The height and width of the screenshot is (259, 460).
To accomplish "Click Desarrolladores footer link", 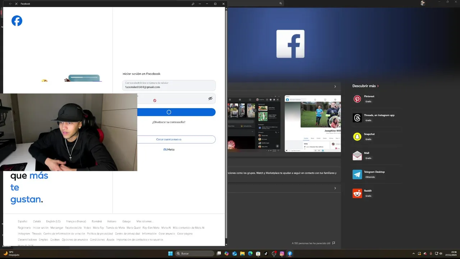I will (27, 240).
